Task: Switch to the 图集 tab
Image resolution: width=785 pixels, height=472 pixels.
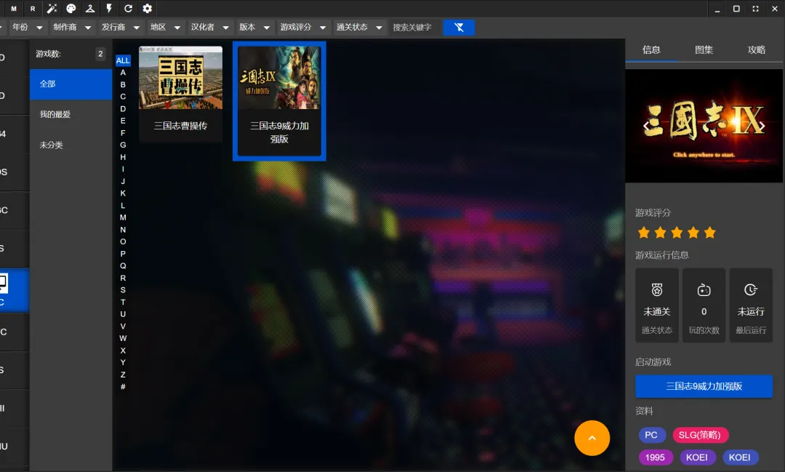Action: 704,49
